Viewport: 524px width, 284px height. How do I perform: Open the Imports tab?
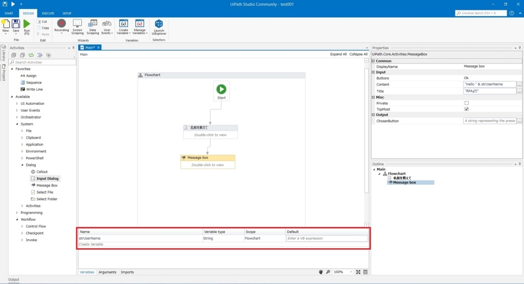[x=127, y=272]
